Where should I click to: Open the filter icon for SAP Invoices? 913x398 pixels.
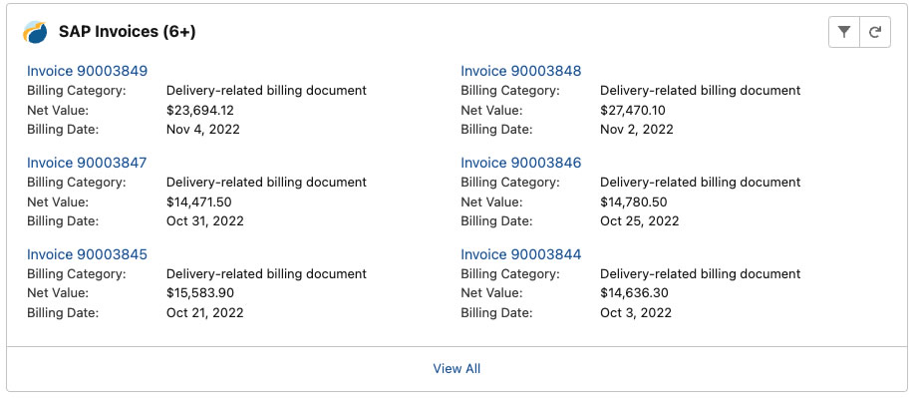coord(843,32)
